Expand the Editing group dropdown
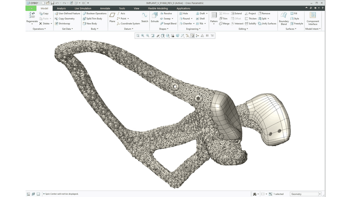Image resolution: width=351 pixels, height=197 pixels. coord(243,29)
